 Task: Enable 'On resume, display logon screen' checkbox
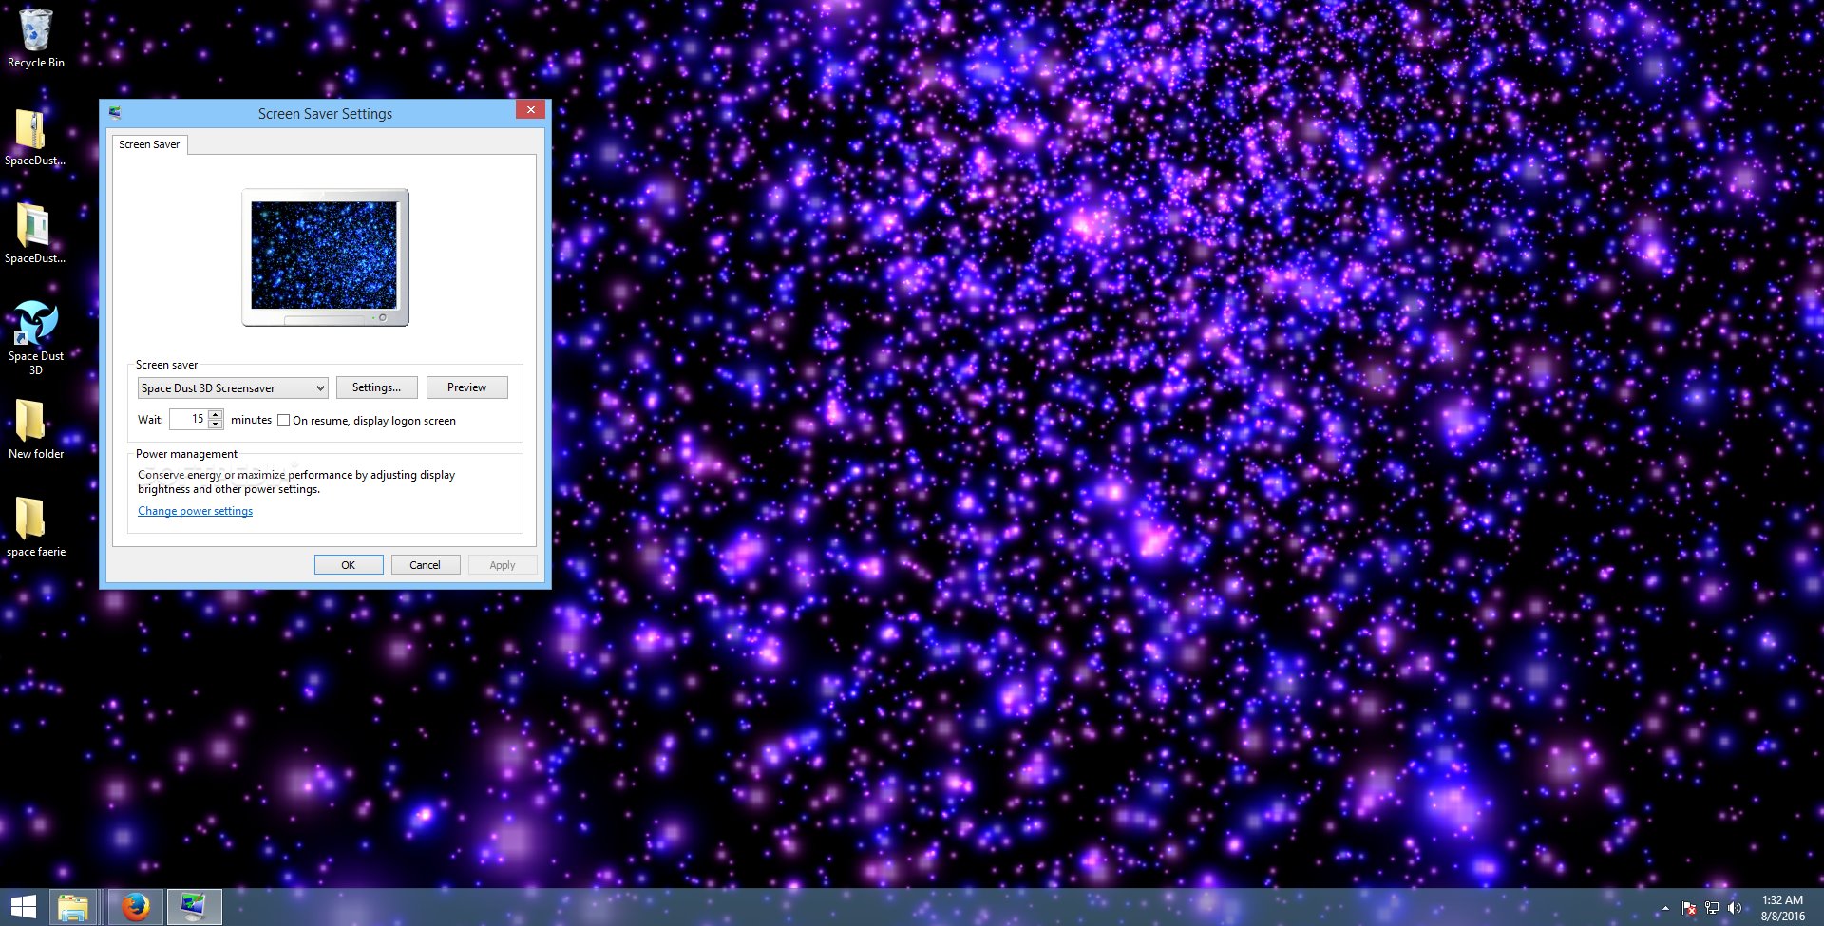283,421
